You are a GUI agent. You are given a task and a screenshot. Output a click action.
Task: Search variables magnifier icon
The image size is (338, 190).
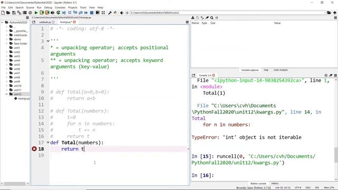(212, 17)
